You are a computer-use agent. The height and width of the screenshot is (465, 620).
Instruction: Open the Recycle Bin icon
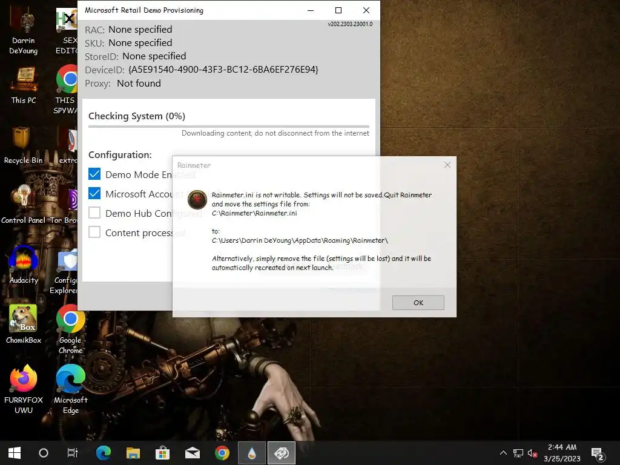[23, 144]
